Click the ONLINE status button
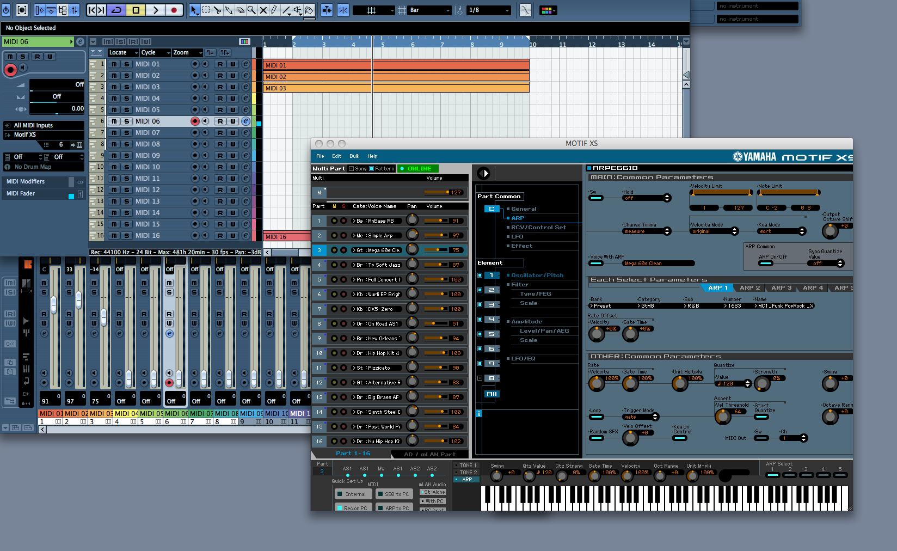Image resolution: width=897 pixels, height=551 pixels. tap(417, 169)
